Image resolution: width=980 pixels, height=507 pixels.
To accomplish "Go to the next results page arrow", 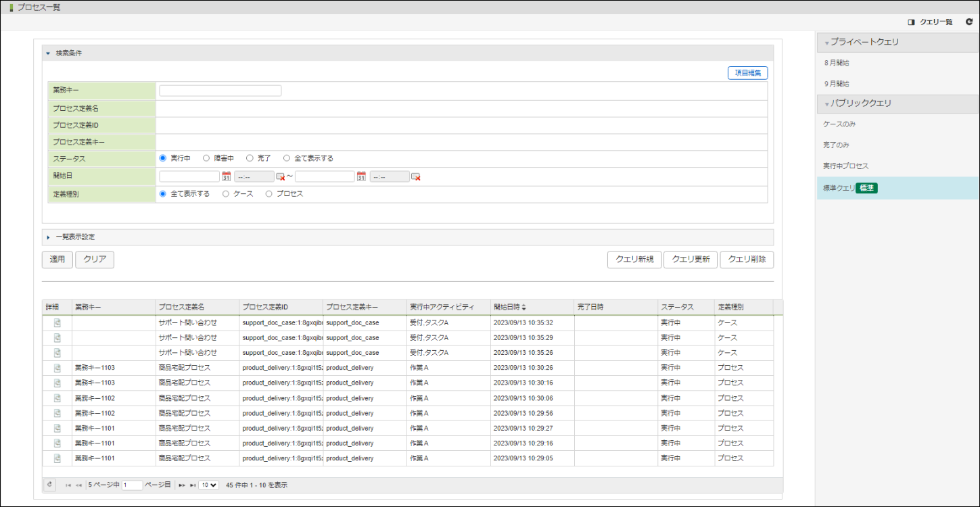I will (182, 485).
